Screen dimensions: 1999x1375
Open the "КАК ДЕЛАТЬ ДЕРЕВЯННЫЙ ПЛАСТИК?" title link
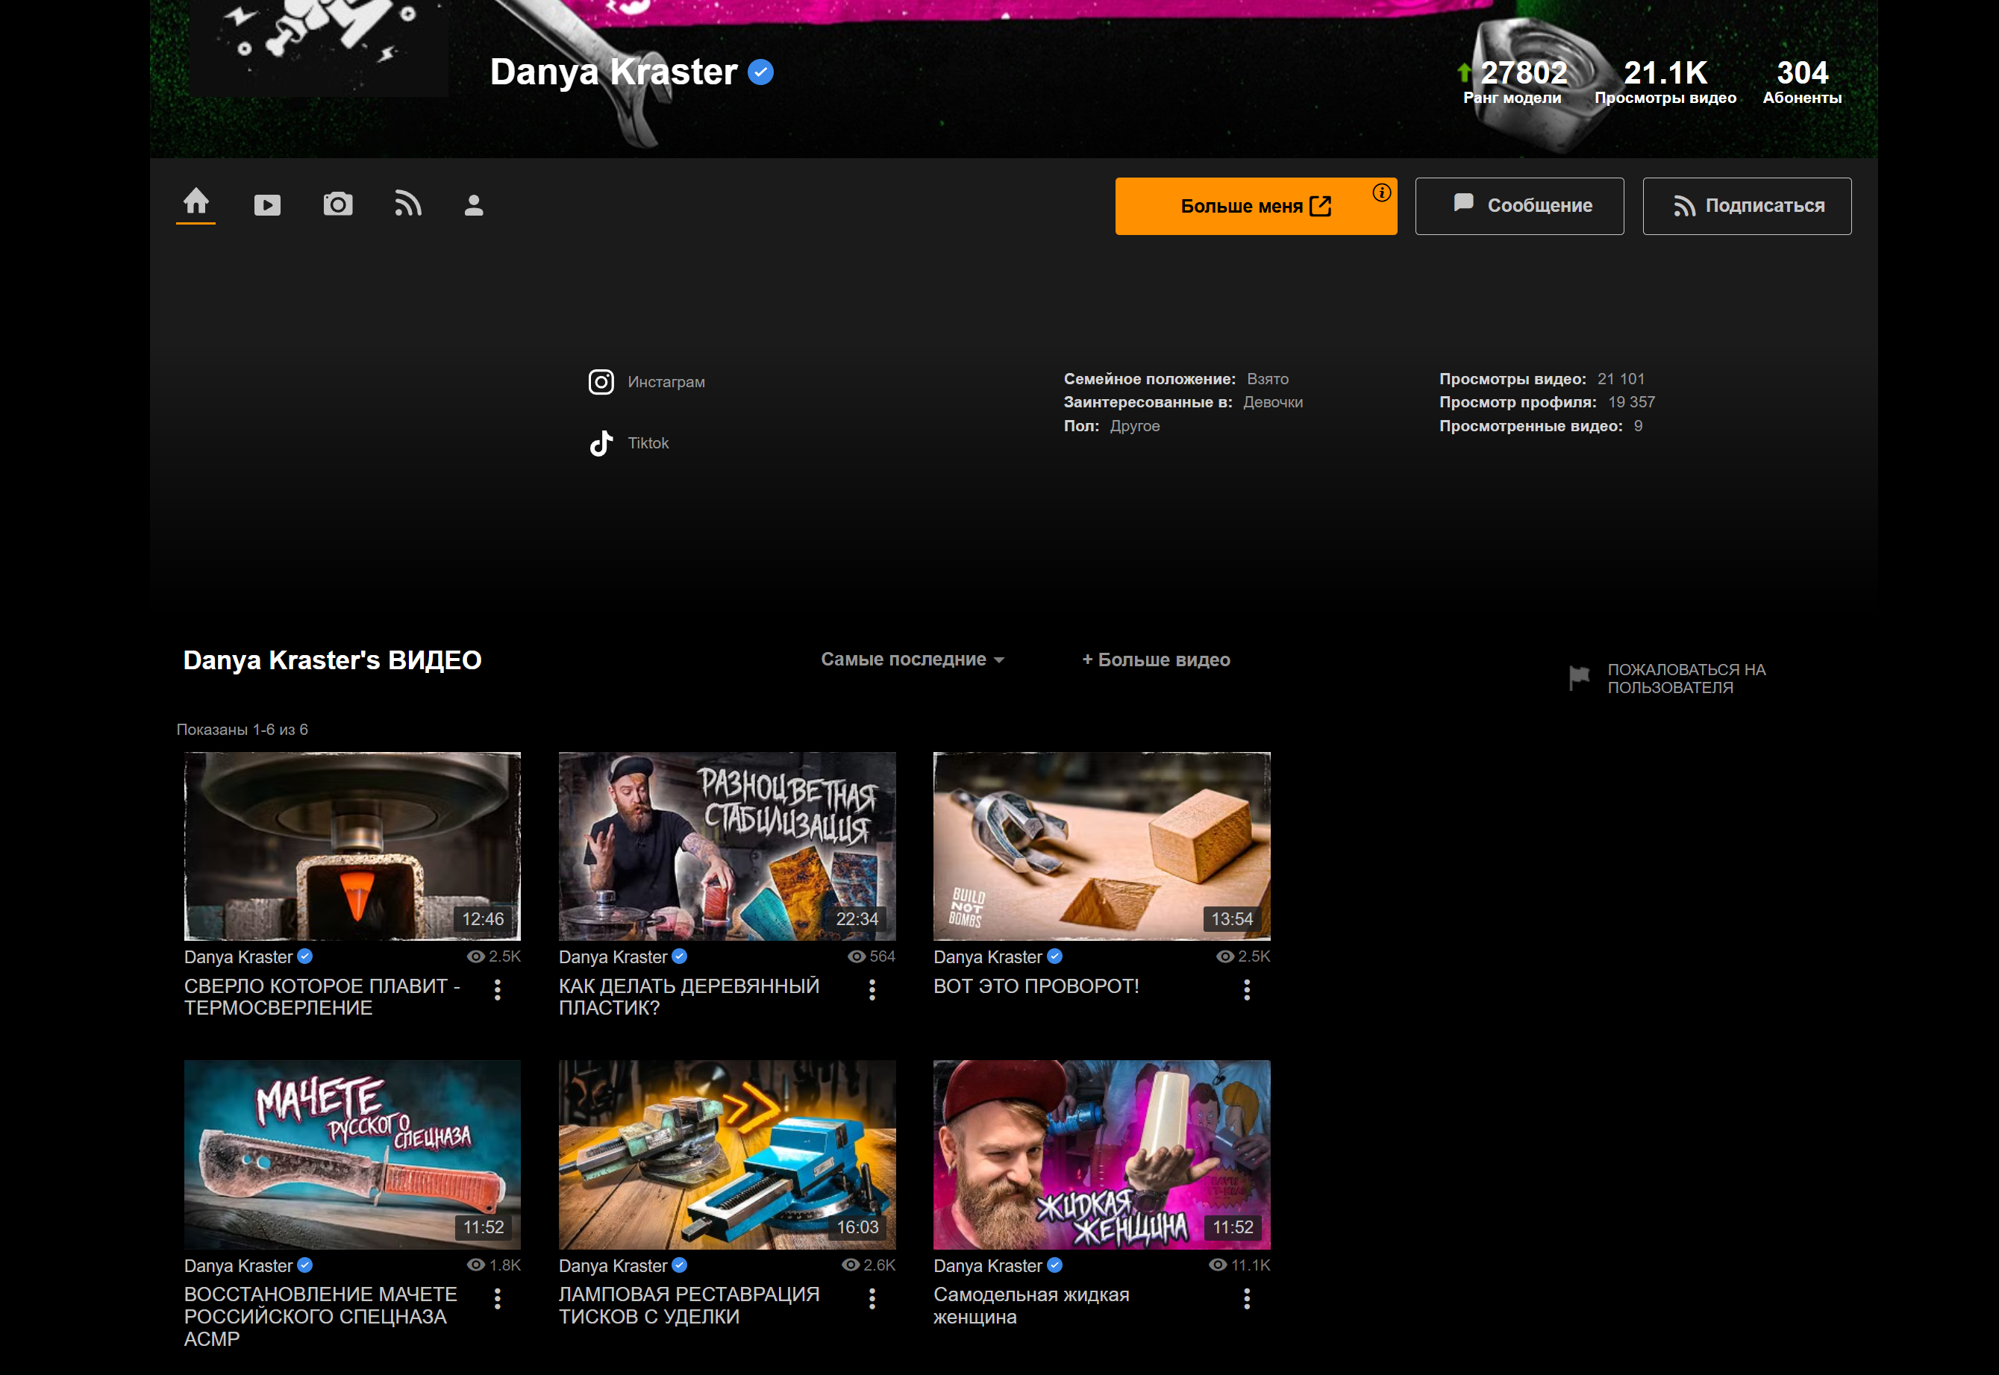tap(689, 996)
